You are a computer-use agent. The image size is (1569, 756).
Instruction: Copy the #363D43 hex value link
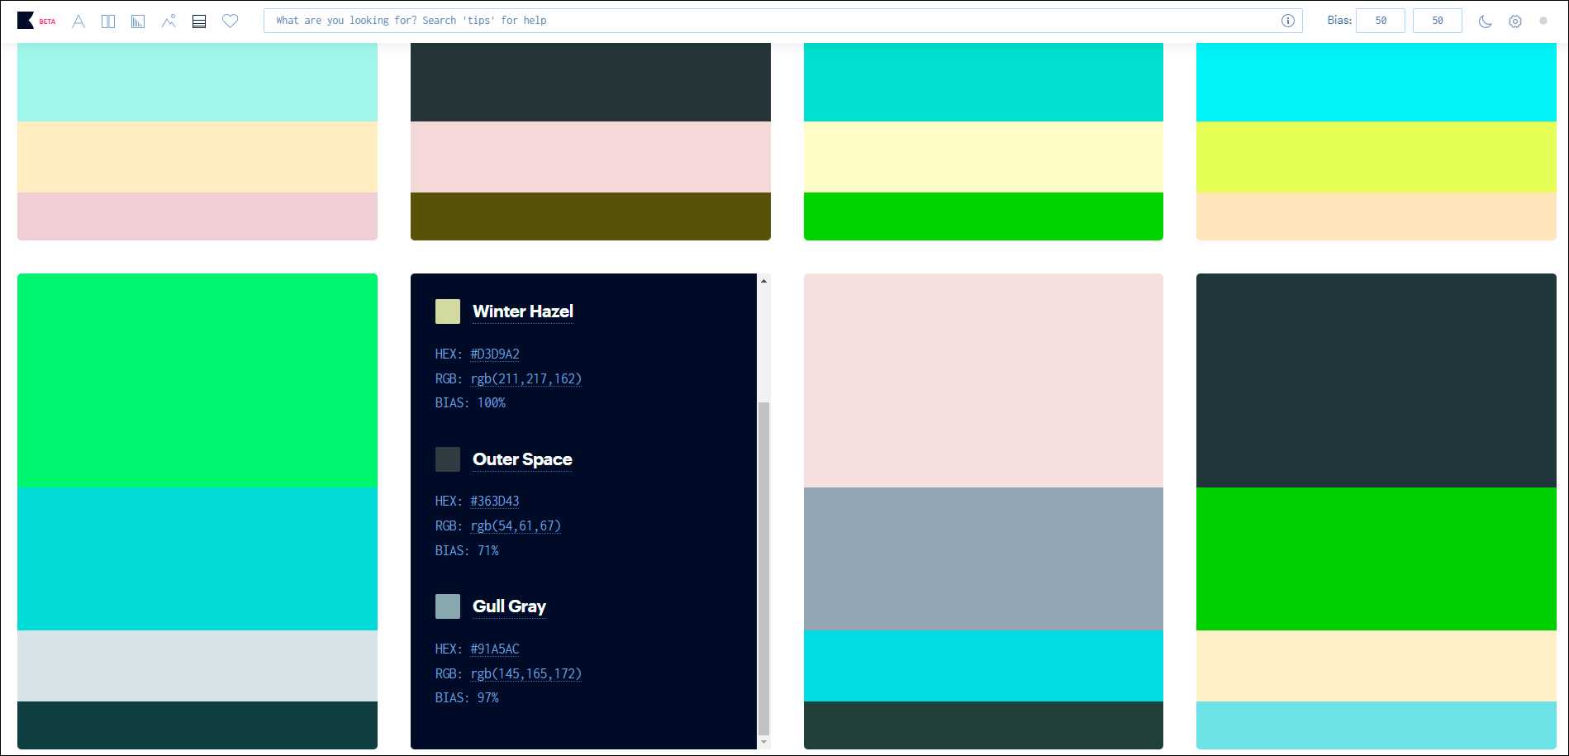(494, 502)
